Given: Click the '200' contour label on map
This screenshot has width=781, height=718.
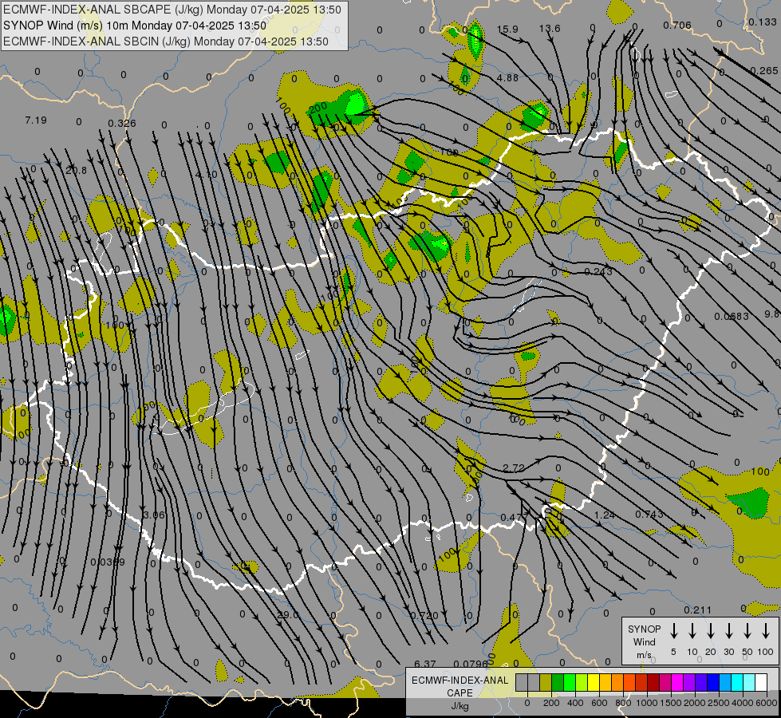Looking at the screenshot, I should point(318,108).
